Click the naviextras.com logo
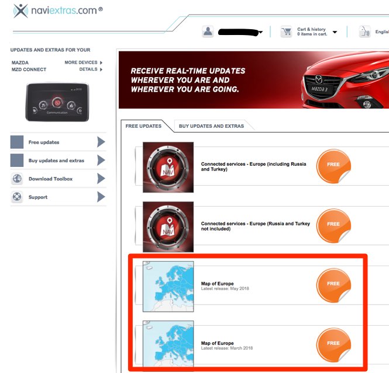 58,11
